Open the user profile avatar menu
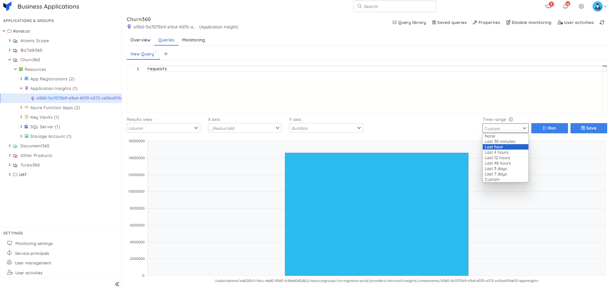The image size is (612, 288). point(598,6)
